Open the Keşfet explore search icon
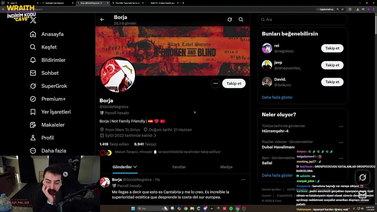The width and height of the screenshot is (377, 212). [33, 47]
